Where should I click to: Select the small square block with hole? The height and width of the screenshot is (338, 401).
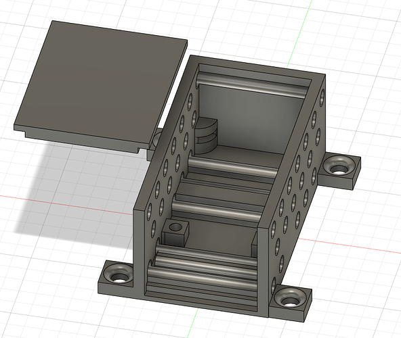(x=175, y=233)
